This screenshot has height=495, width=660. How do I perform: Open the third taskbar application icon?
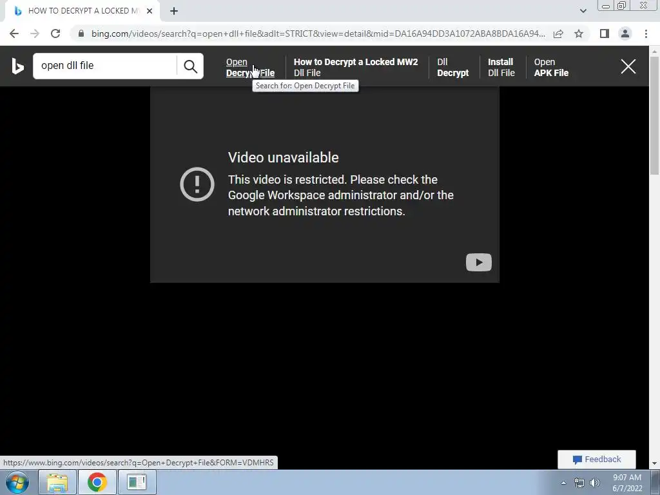tap(137, 482)
